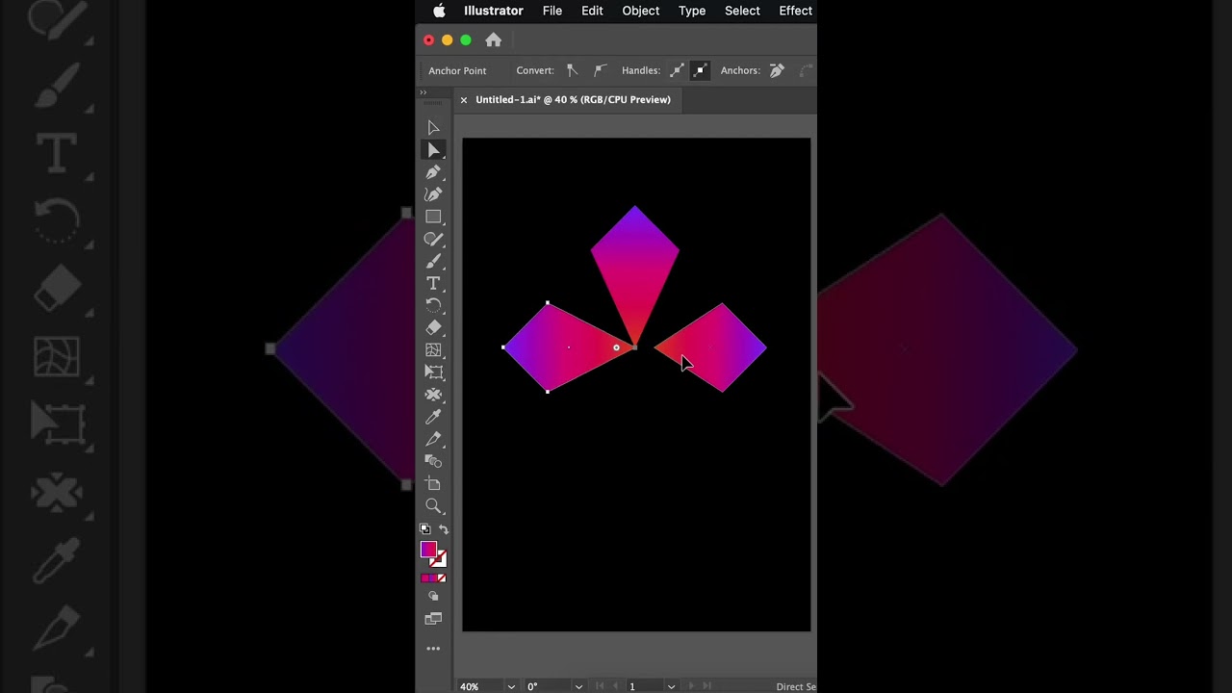Select the Free Transform tool

(x=433, y=372)
